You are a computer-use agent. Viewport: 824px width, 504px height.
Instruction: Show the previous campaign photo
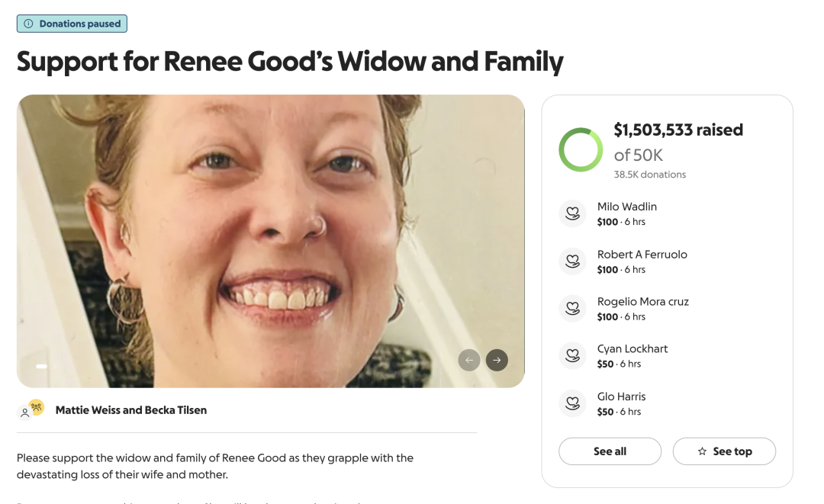(469, 360)
